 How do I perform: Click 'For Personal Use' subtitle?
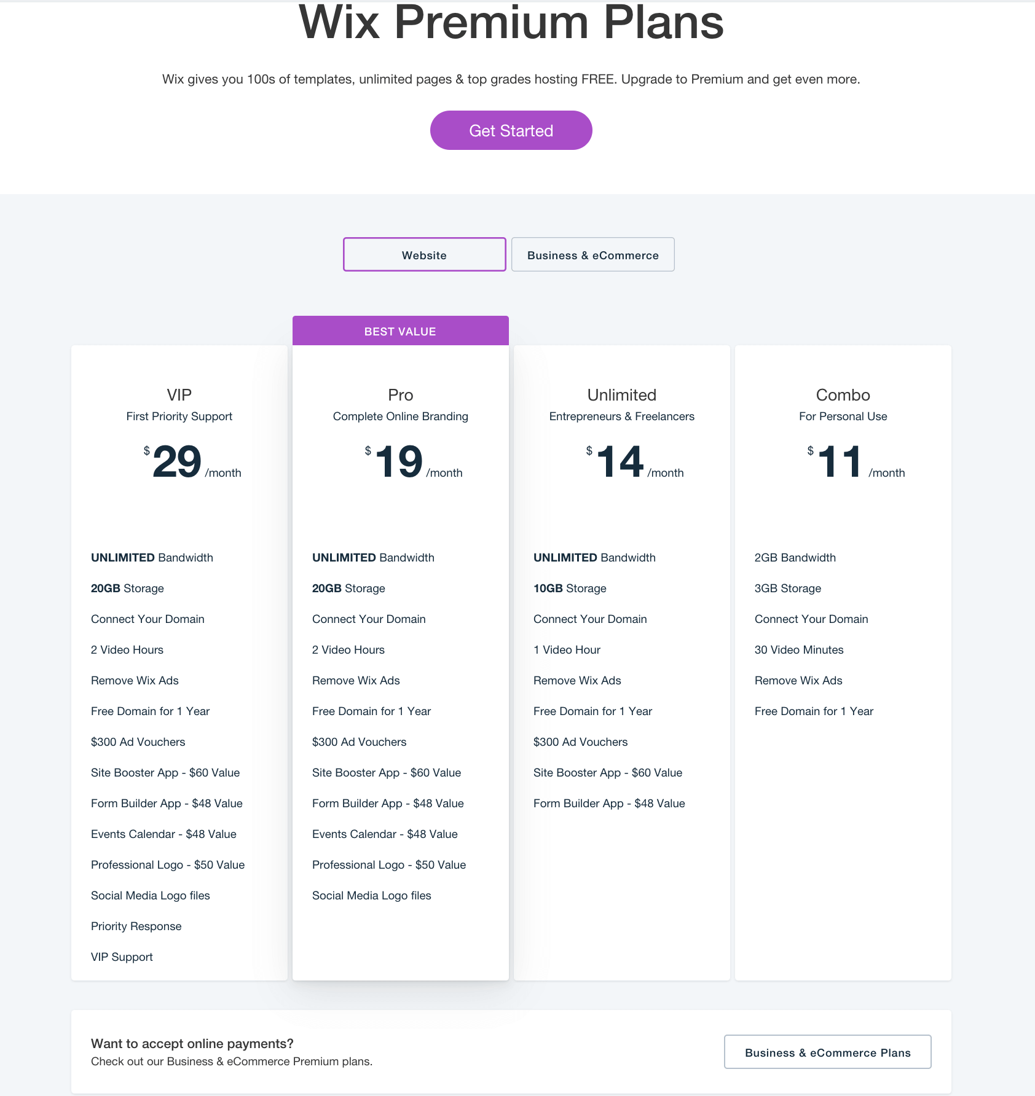coord(843,417)
